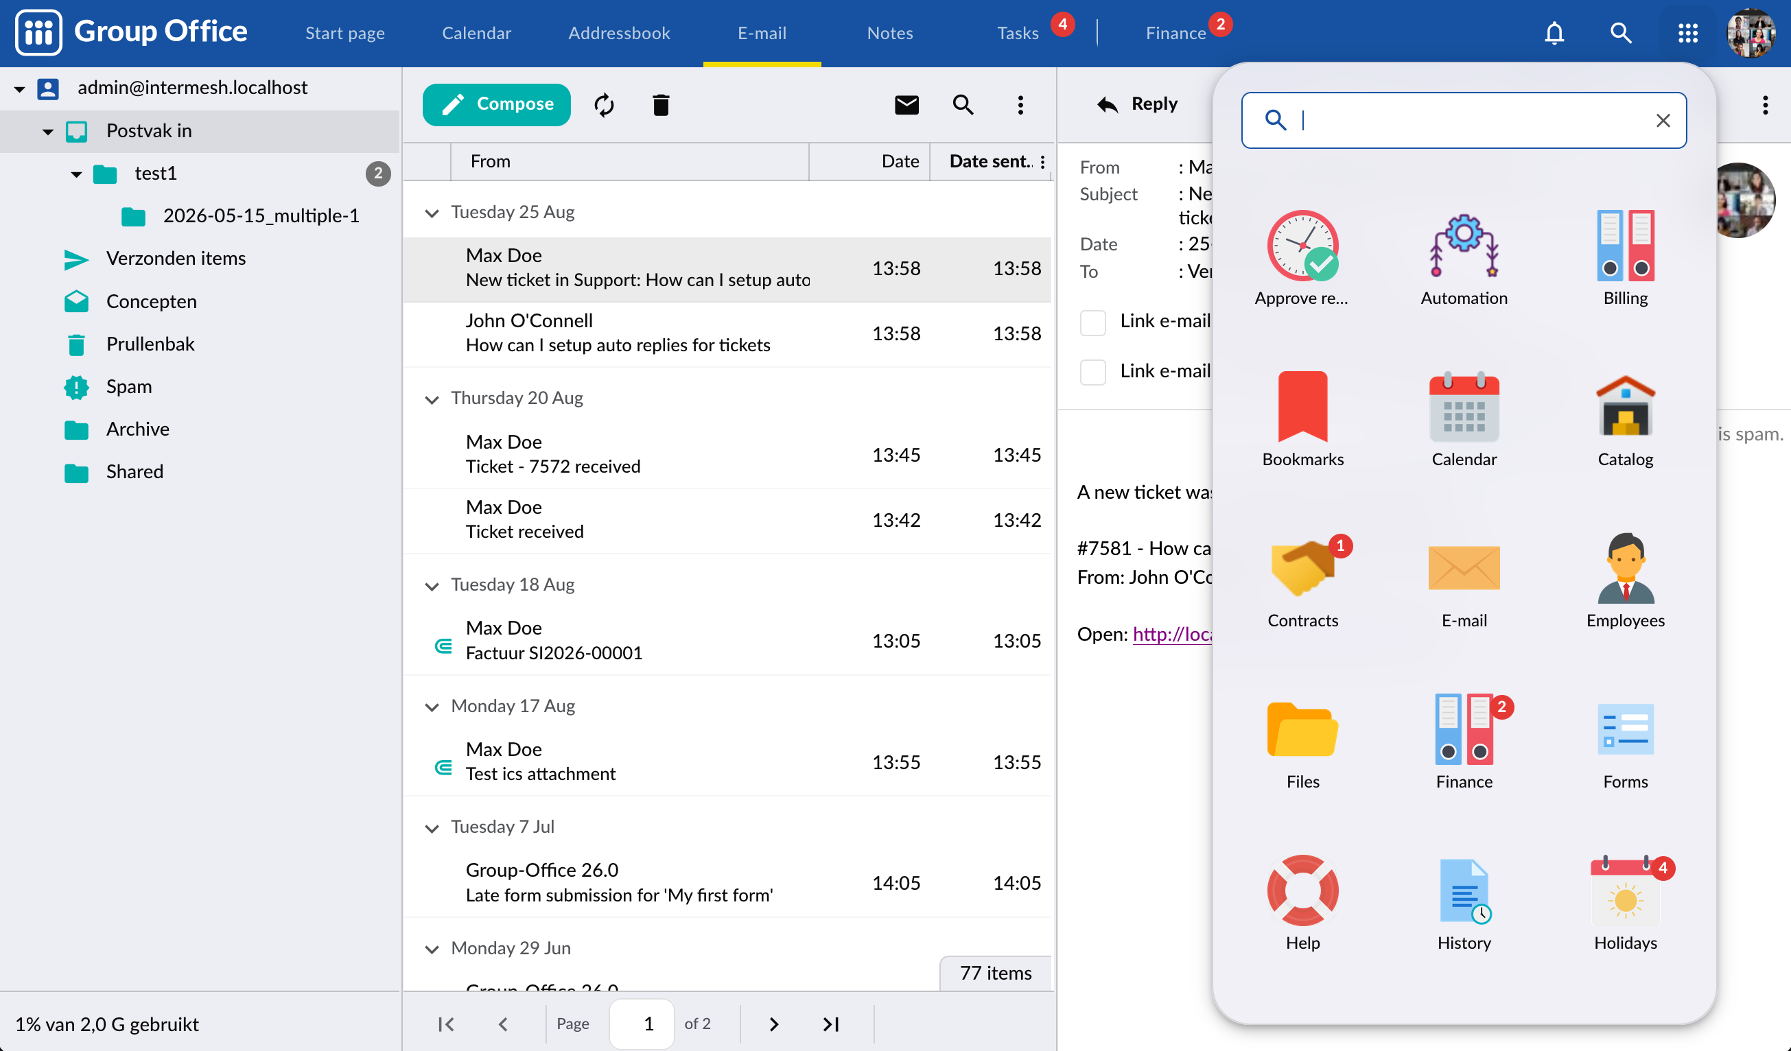The width and height of the screenshot is (1791, 1051).
Task: Open the Forms app
Action: pos(1625,742)
